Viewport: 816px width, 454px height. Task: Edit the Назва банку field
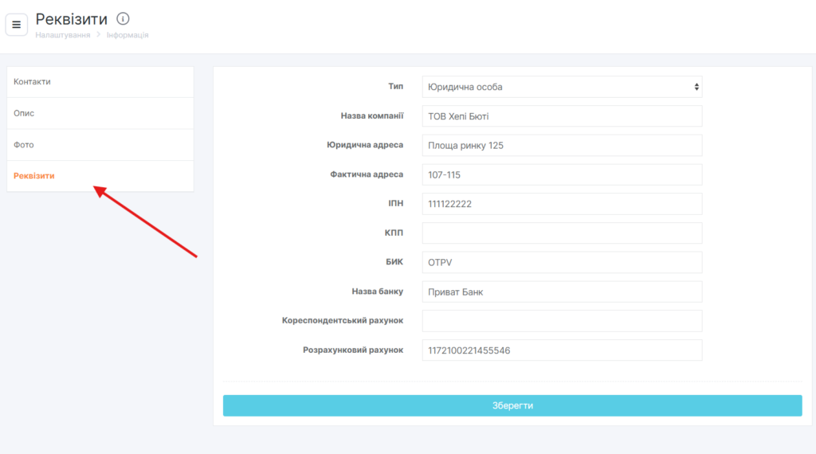coord(562,292)
